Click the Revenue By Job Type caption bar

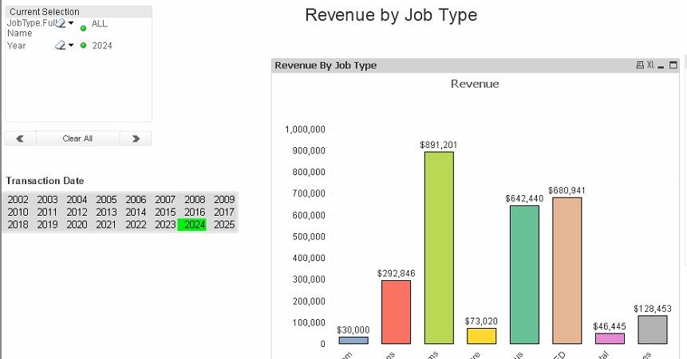pyautogui.click(x=476, y=65)
